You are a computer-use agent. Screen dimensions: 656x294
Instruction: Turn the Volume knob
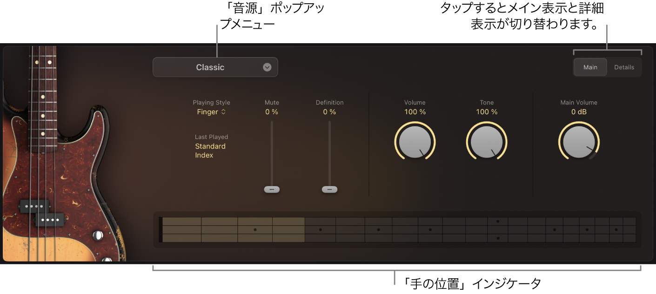point(415,141)
